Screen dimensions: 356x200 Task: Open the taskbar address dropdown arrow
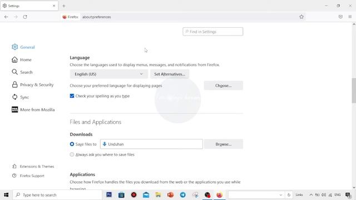coord(280,195)
